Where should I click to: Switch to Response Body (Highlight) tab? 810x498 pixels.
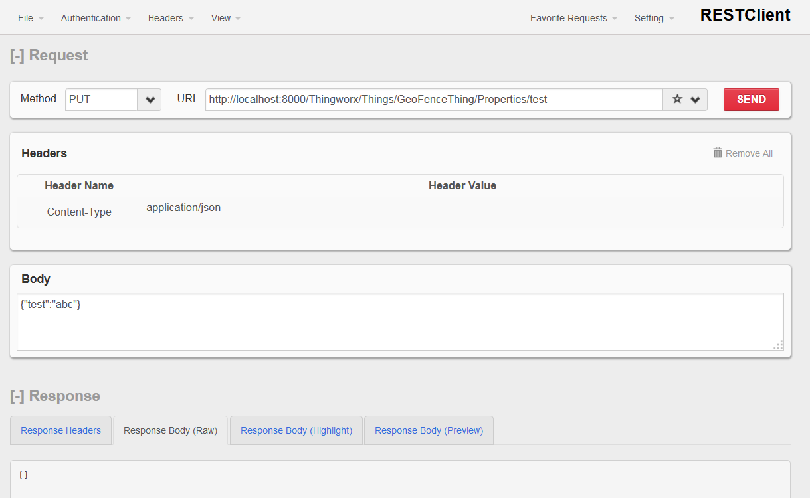[x=296, y=430]
